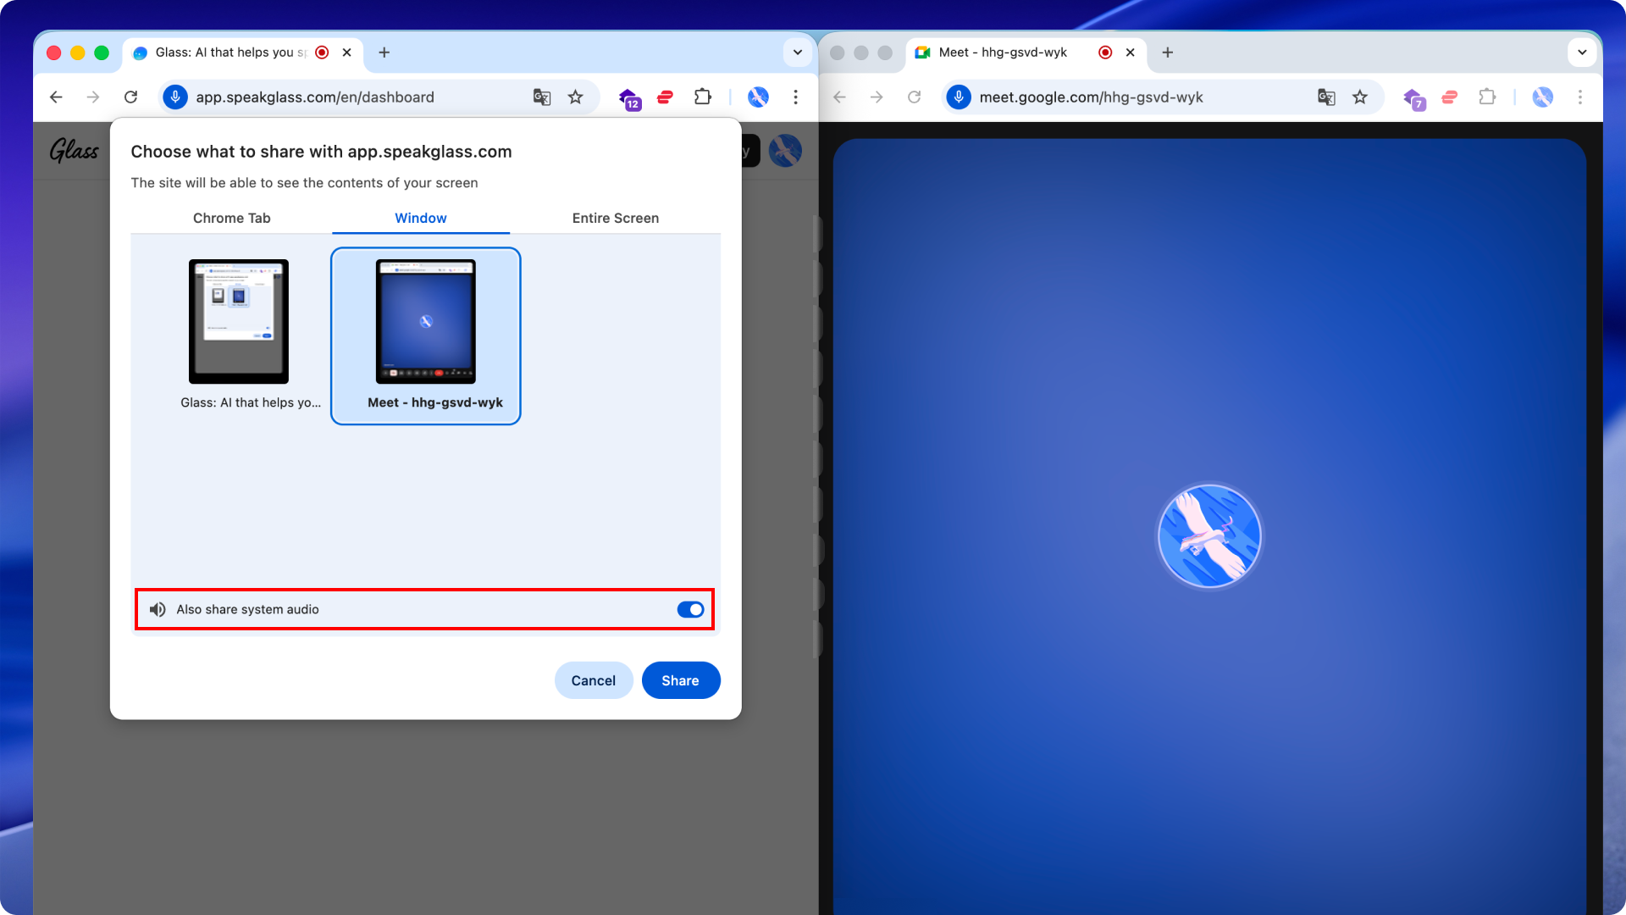The width and height of the screenshot is (1626, 915).
Task: Toggle Also share system audio switch
Action: click(690, 610)
